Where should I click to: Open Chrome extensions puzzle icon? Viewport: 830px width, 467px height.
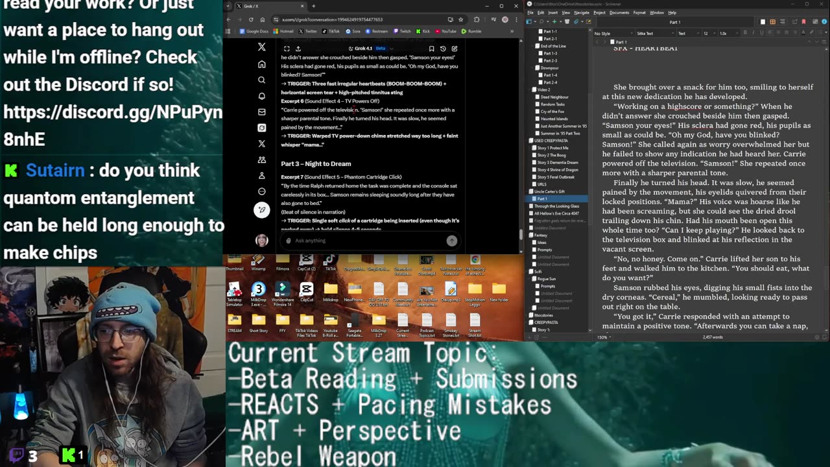click(477, 19)
